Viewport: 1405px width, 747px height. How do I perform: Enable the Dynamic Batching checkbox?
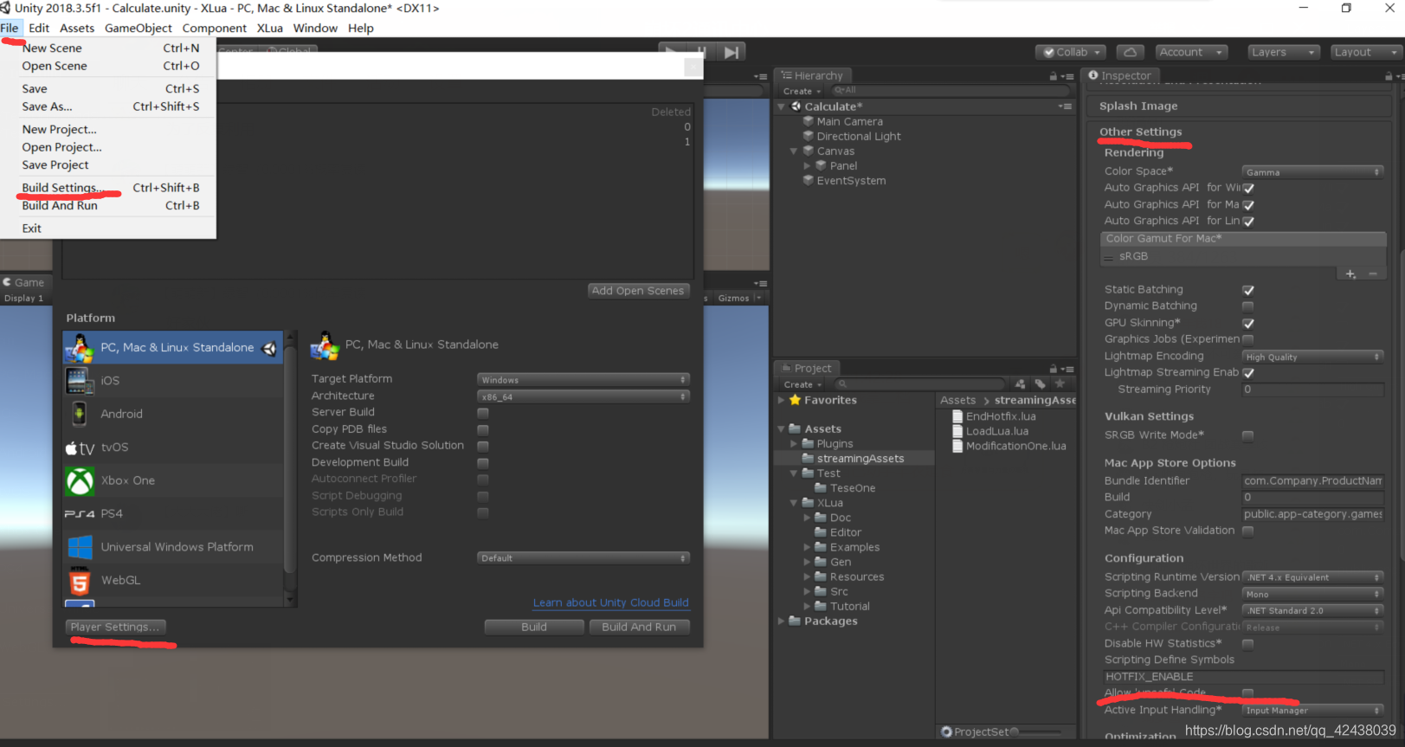pos(1248,306)
